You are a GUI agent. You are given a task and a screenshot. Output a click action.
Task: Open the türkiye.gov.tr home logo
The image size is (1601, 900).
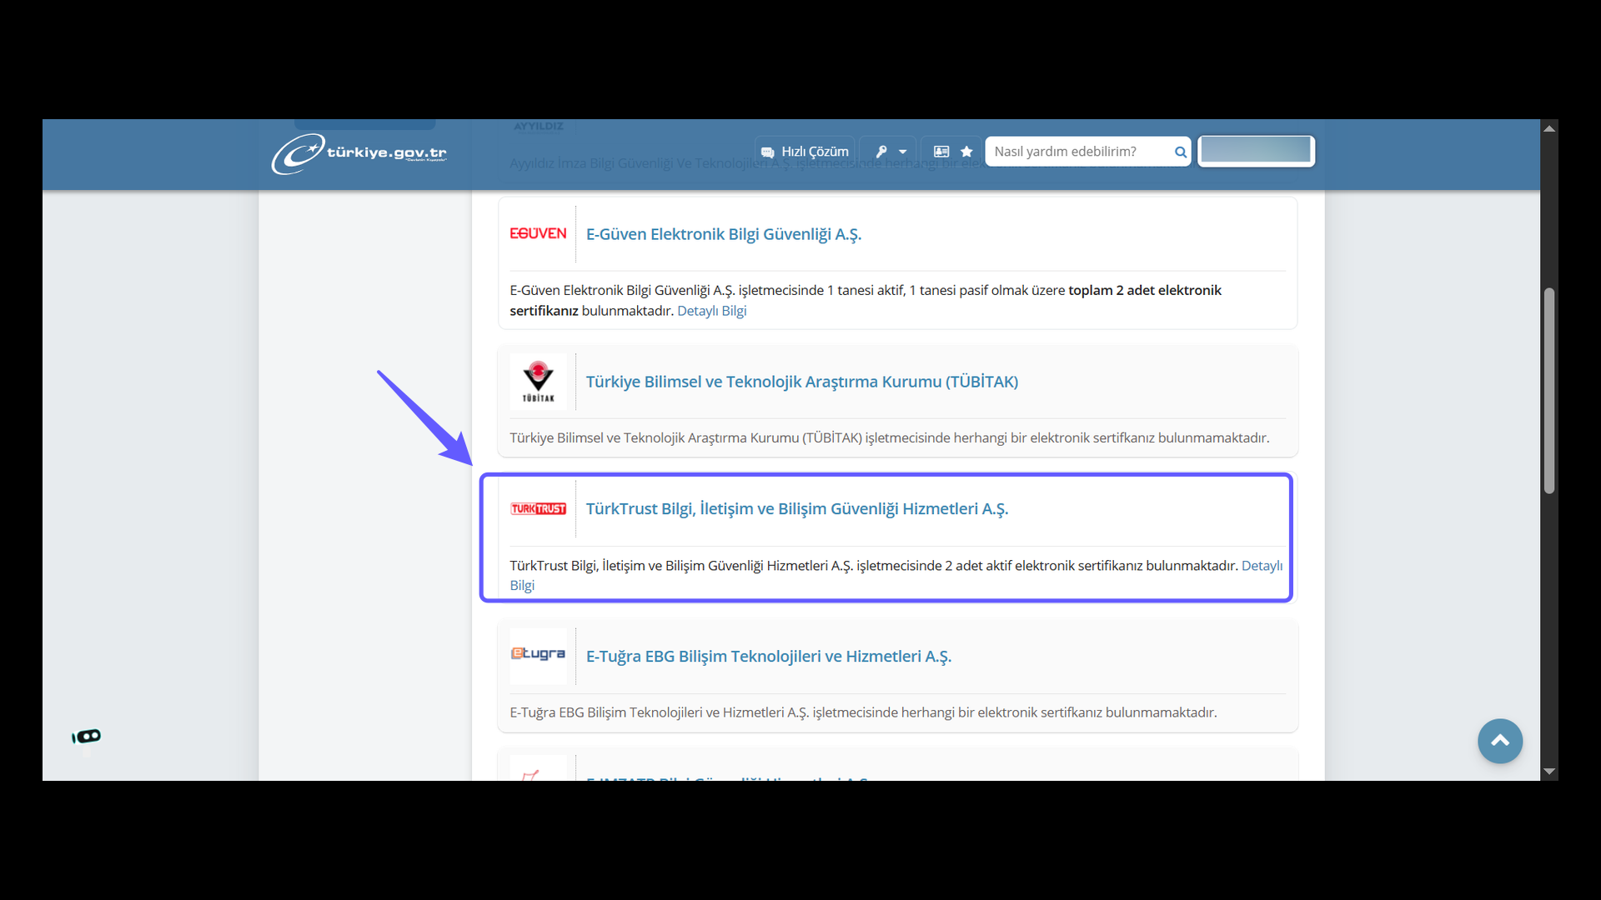point(359,153)
